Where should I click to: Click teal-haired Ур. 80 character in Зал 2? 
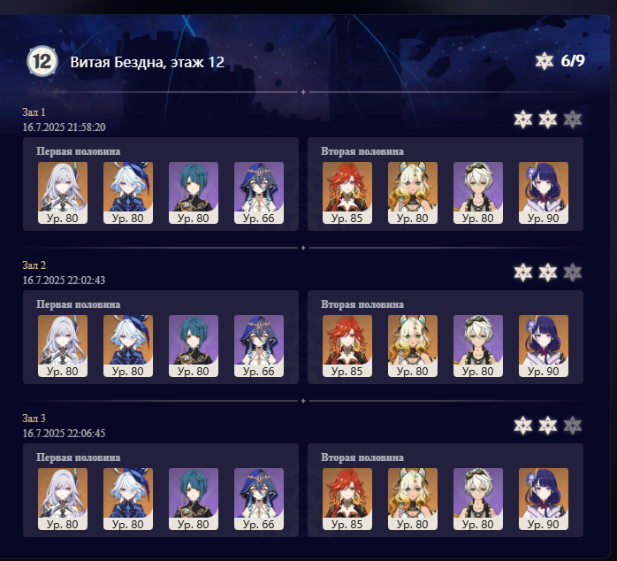click(194, 345)
